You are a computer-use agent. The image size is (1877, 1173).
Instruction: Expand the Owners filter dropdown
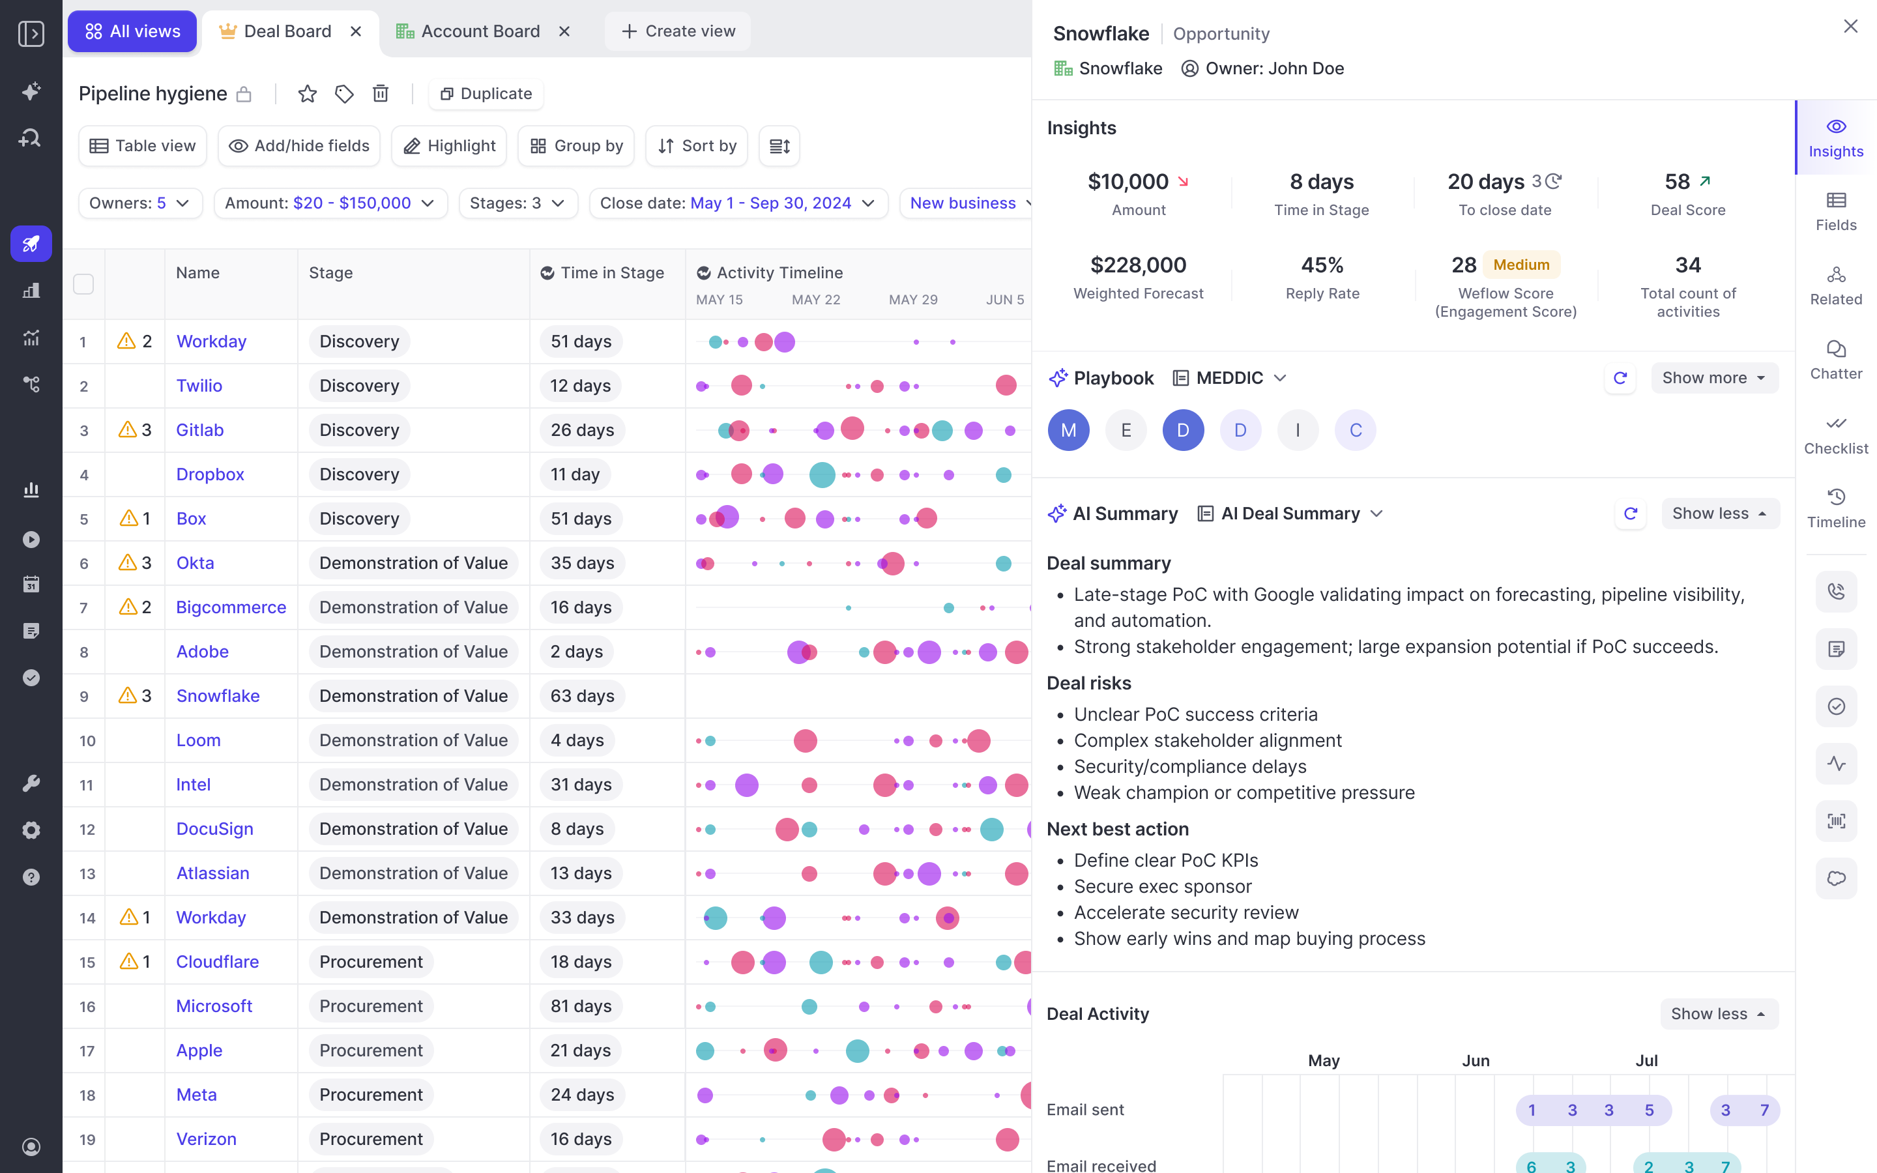click(140, 203)
